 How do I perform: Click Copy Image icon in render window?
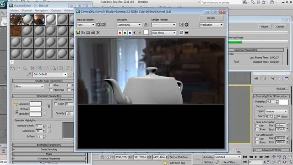(x=83, y=33)
